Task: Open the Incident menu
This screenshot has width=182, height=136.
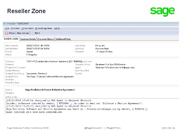Action: pos(15,28)
